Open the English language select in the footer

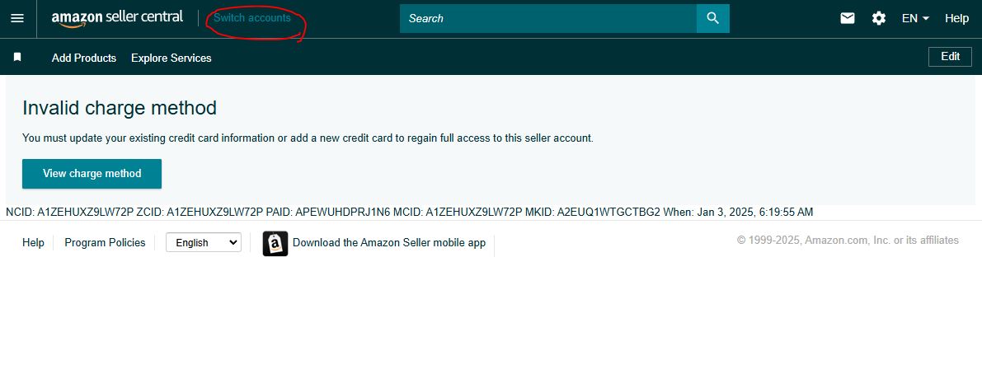204,243
